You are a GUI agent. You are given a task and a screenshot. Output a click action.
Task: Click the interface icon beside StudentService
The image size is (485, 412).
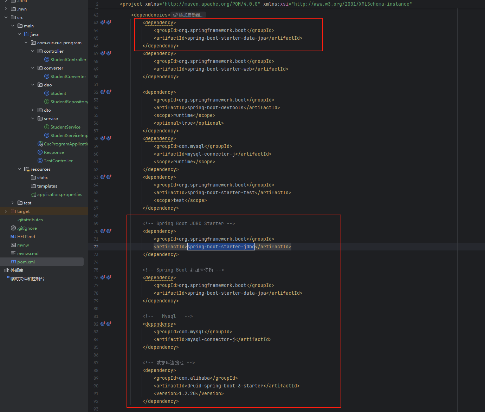[46, 127]
